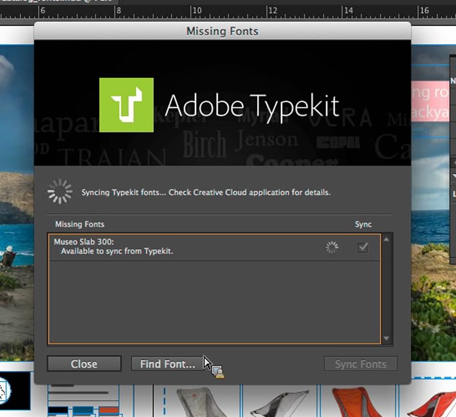Click the pink text frame in document

pos(430,102)
